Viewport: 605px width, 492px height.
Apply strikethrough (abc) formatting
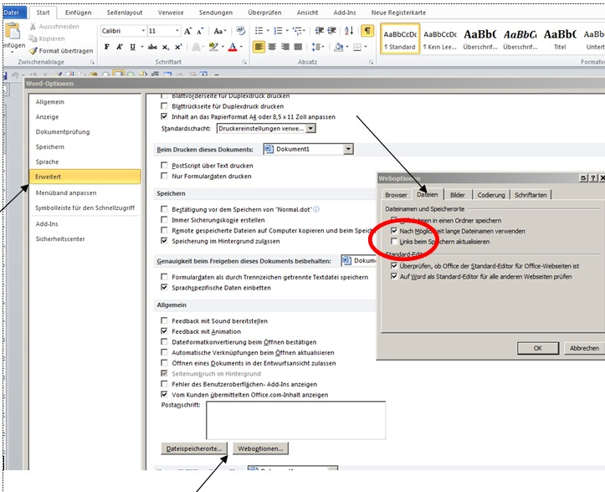tap(152, 47)
